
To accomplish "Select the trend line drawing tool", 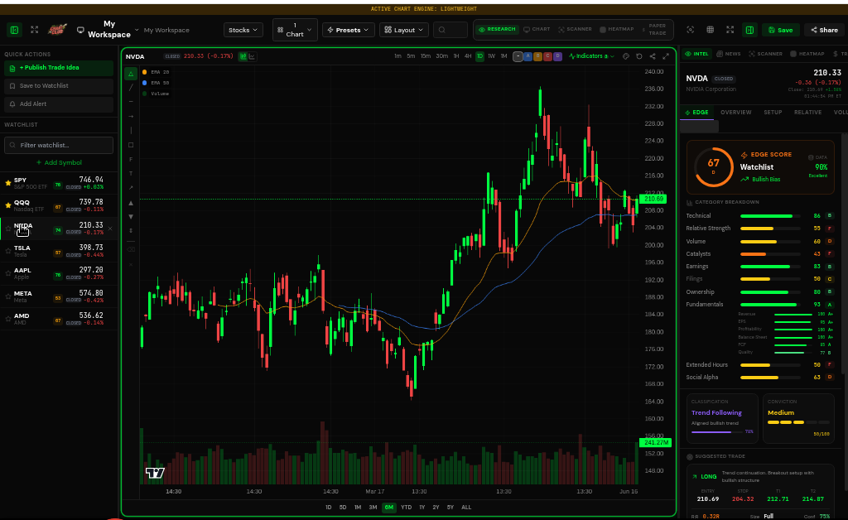I will (131, 88).
